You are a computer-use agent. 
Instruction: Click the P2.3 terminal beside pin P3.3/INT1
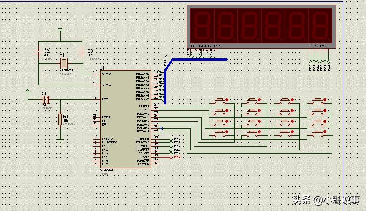click(x=171, y=150)
